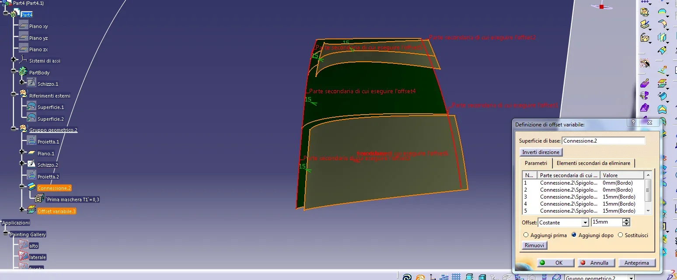Click the Offset variabile.3 icon in tree
The image size is (677, 280).
pos(31,210)
